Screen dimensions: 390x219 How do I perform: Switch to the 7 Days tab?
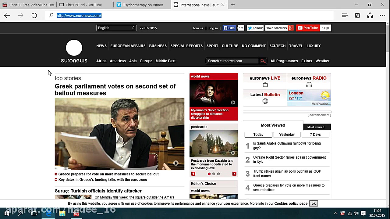coord(315,135)
